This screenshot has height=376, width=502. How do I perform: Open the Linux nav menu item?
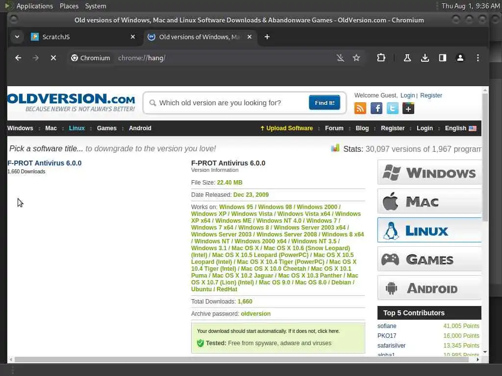[x=77, y=128]
